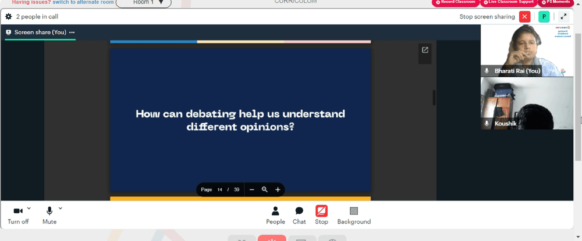Open the Chat panel
The width and height of the screenshot is (582, 241).
pos(299,215)
